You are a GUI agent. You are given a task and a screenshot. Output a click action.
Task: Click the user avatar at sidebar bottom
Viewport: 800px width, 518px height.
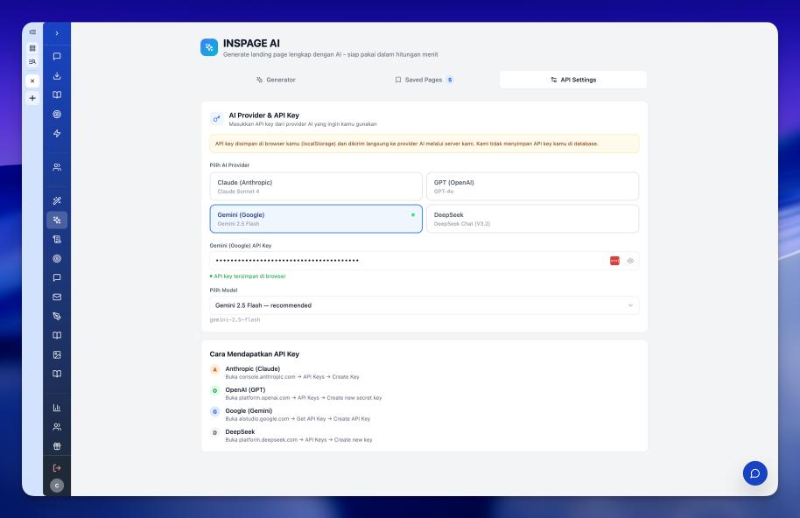pos(57,486)
